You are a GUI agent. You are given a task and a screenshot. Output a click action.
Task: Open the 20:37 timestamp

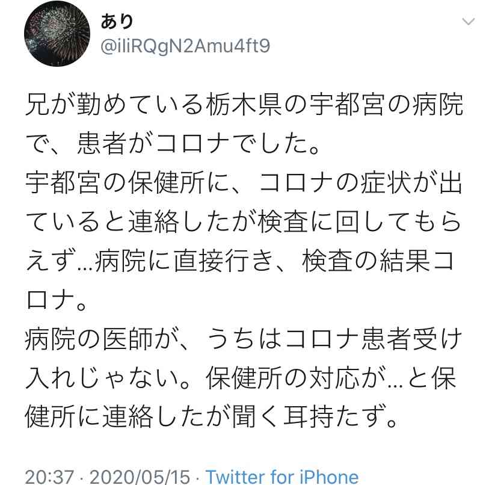pyautogui.click(x=49, y=477)
